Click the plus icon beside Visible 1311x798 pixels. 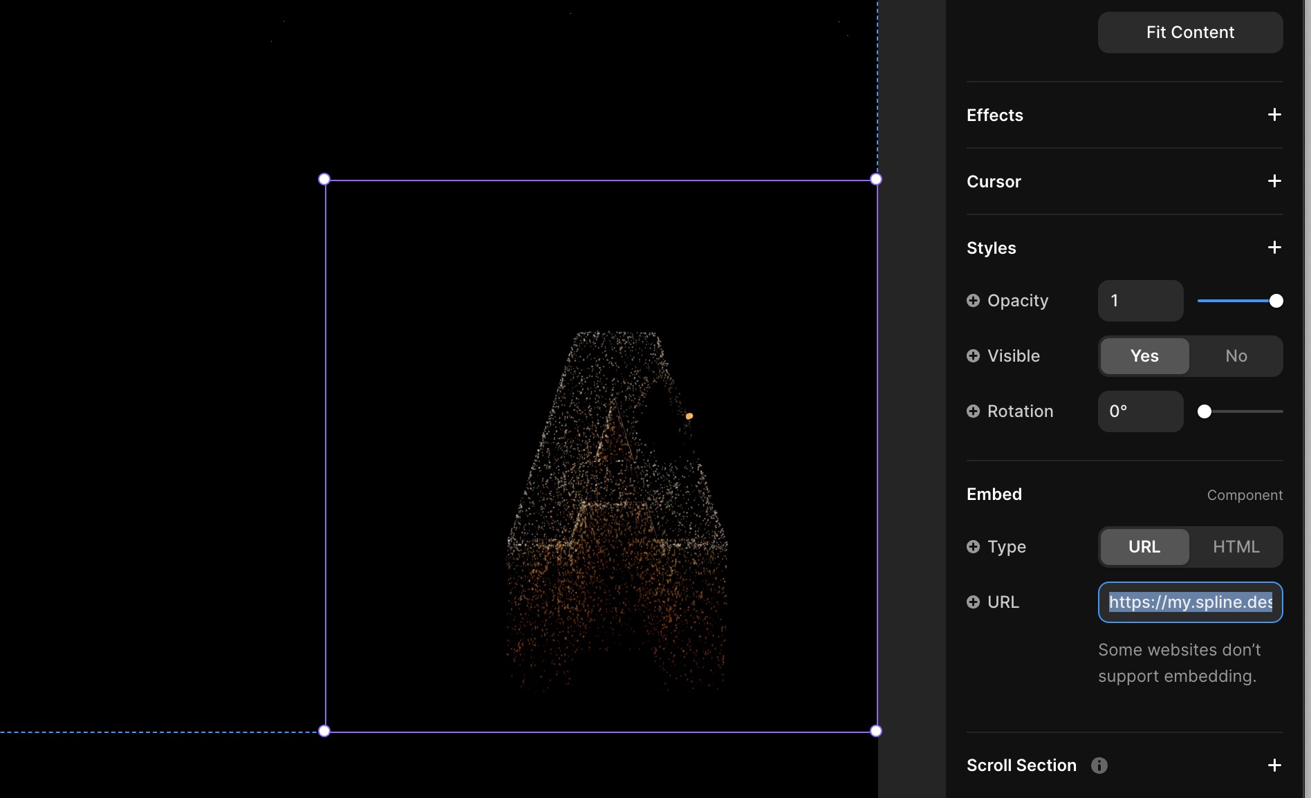pyautogui.click(x=974, y=356)
